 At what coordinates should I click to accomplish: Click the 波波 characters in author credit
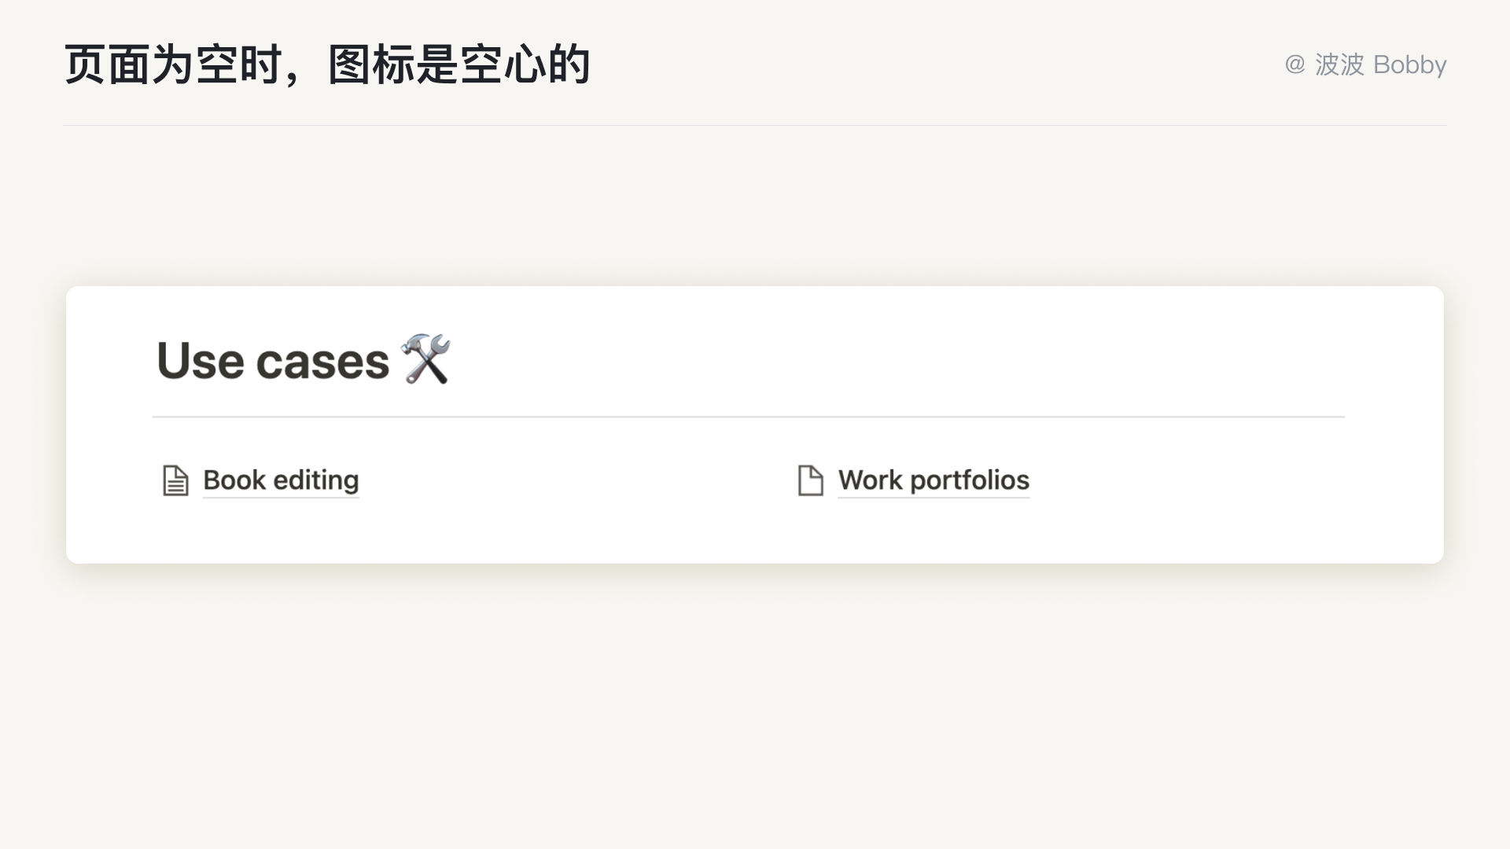point(1339,64)
